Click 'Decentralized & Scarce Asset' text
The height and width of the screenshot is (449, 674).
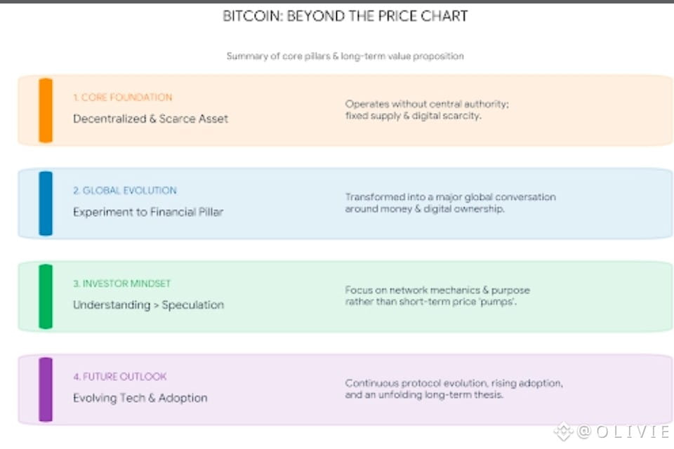coord(150,119)
